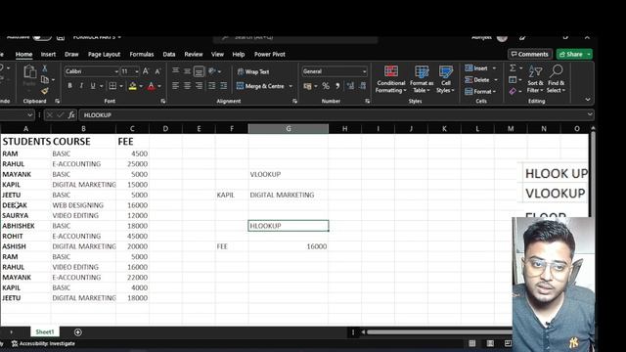Open the Review ribbon tab

tap(194, 55)
